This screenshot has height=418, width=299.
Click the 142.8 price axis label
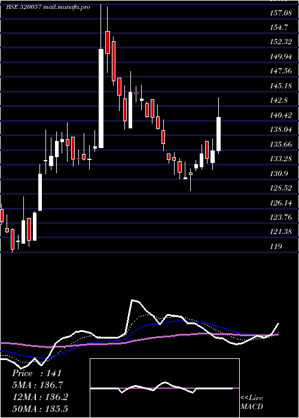coord(279,100)
